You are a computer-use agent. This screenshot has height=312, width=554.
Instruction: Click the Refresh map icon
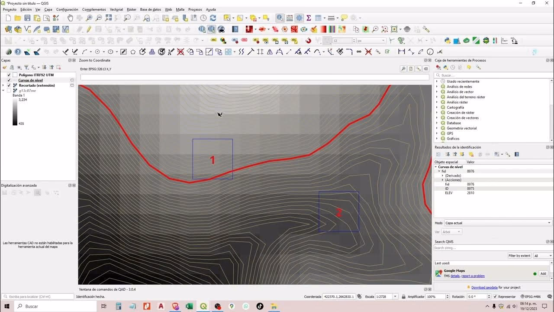tap(213, 18)
